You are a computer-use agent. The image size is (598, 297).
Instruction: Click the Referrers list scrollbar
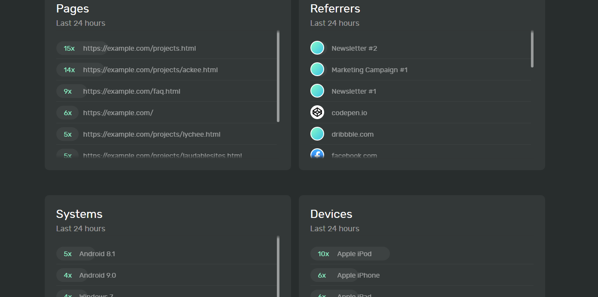(x=532, y=49)
